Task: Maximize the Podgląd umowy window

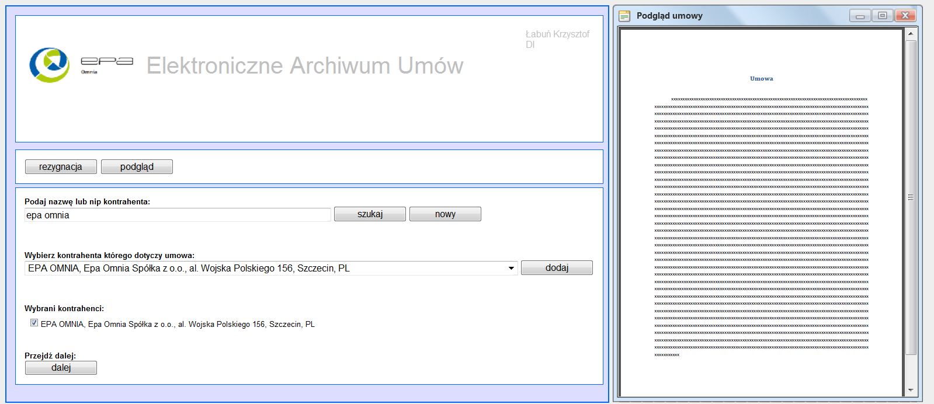Action: 883,16
